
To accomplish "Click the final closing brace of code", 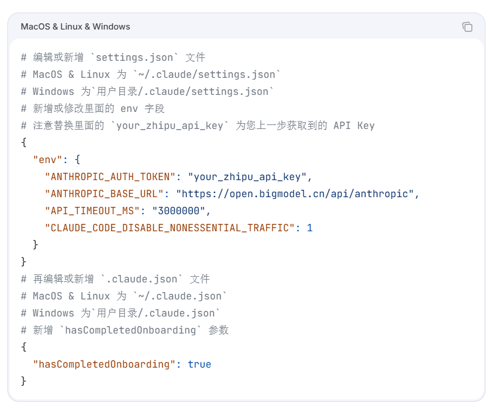I will (23, 381).
